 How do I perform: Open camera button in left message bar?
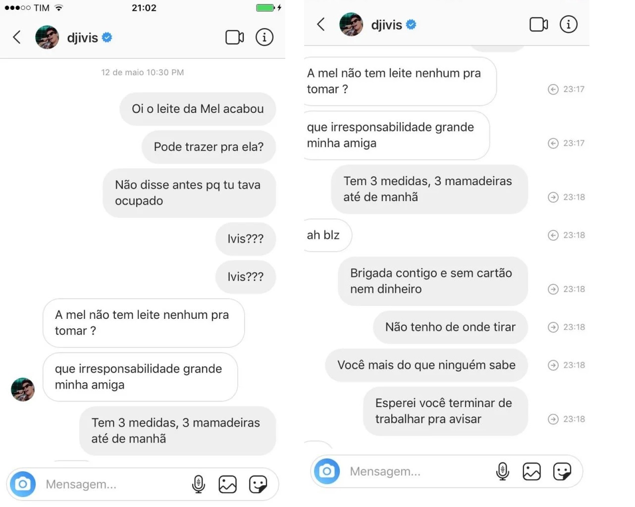pos(23,484)
